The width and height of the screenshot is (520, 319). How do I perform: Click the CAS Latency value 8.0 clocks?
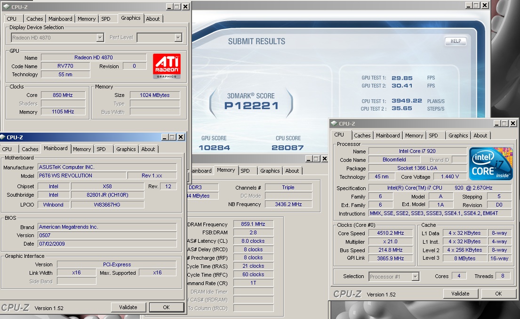pos(253,241)
